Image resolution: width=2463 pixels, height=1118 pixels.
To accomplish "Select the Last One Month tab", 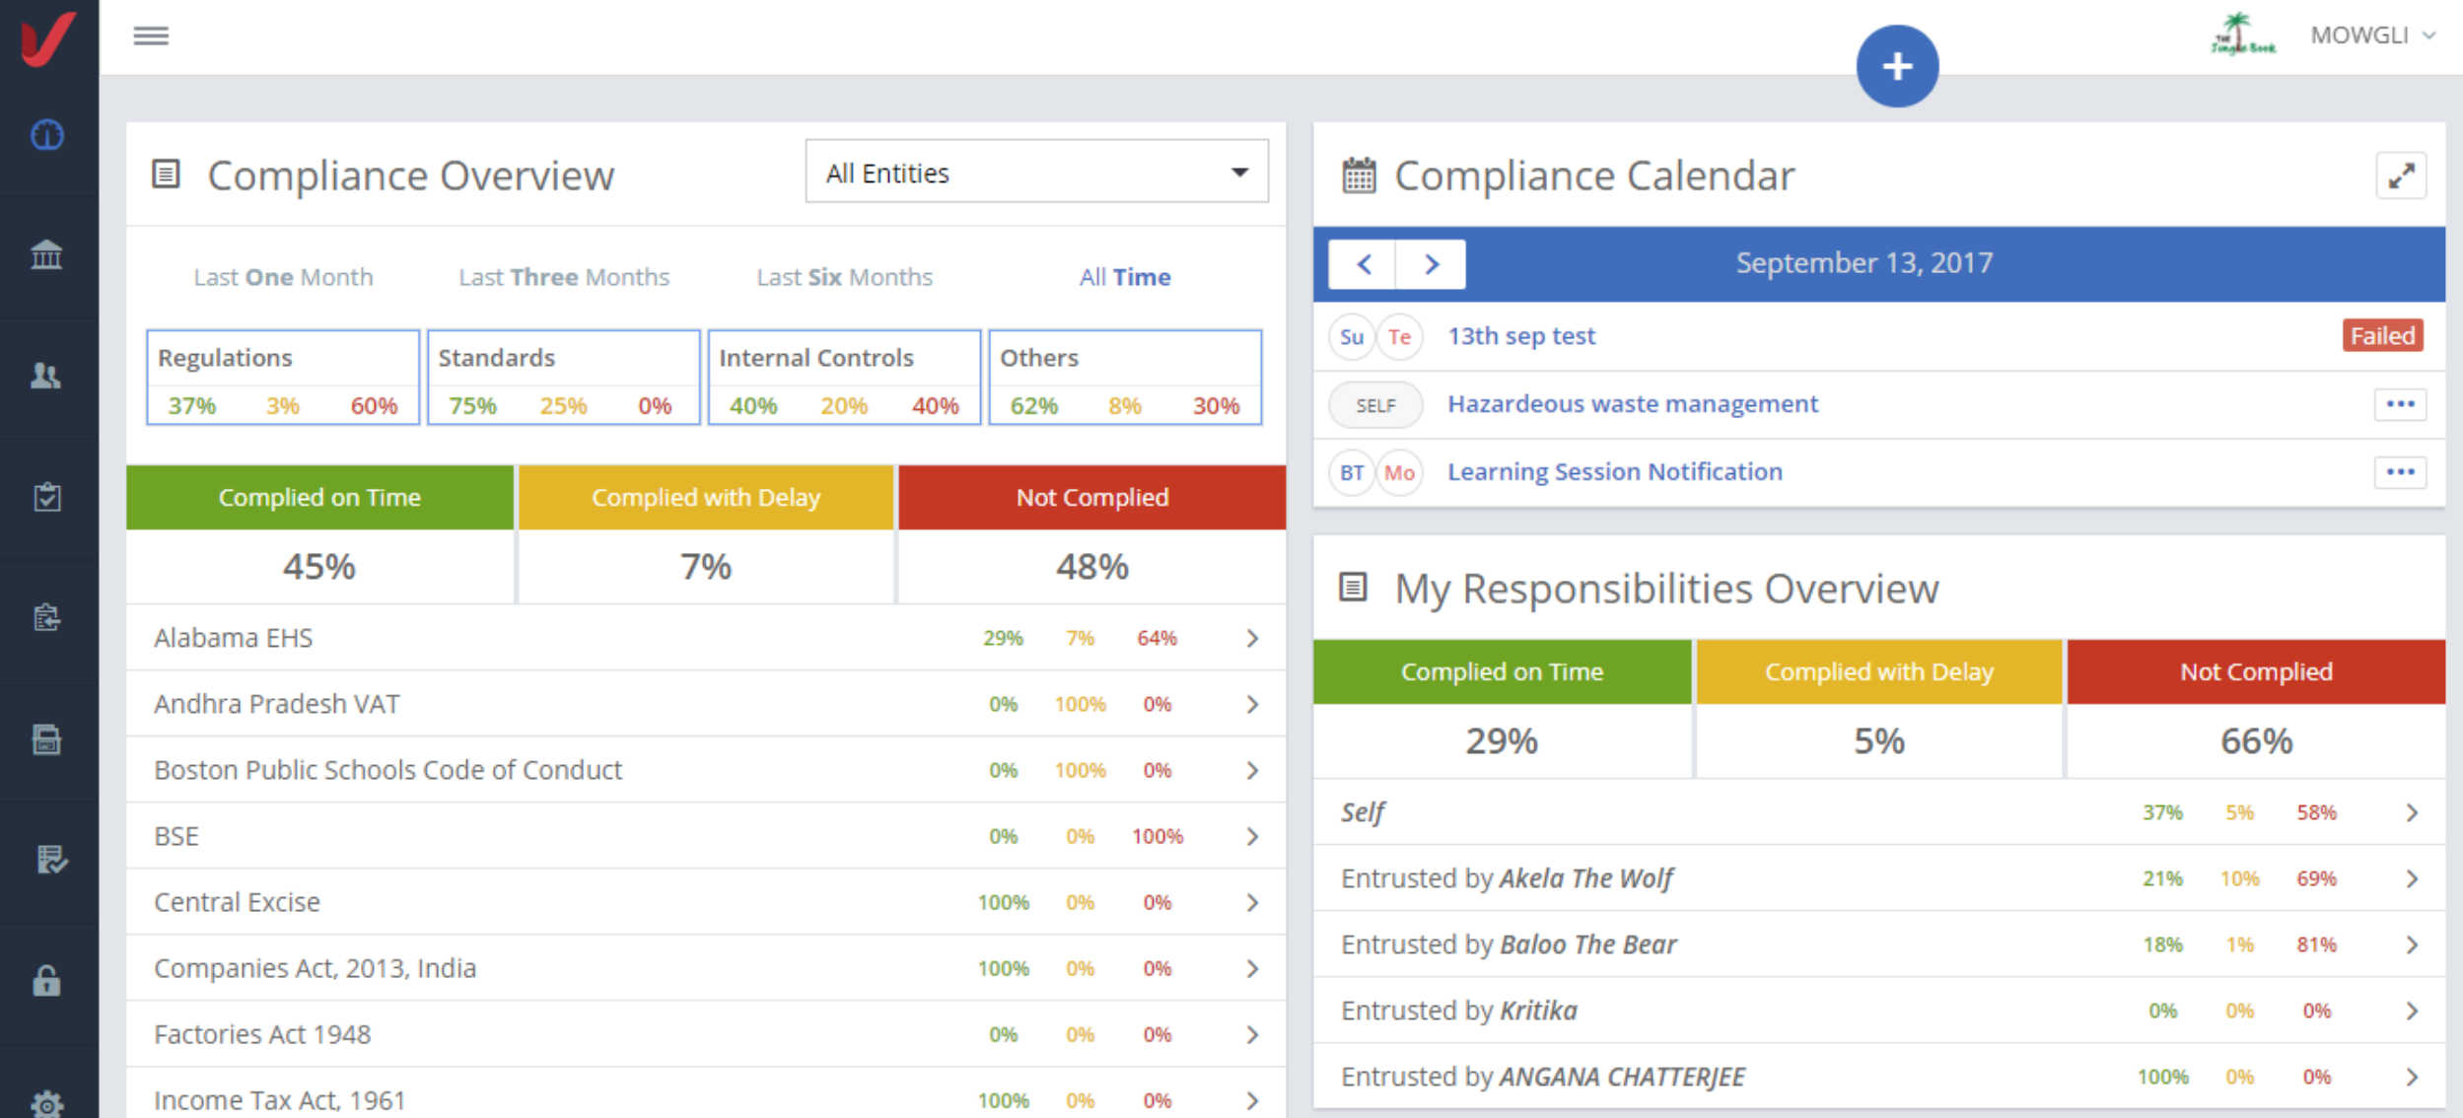I will coord(283,277).
